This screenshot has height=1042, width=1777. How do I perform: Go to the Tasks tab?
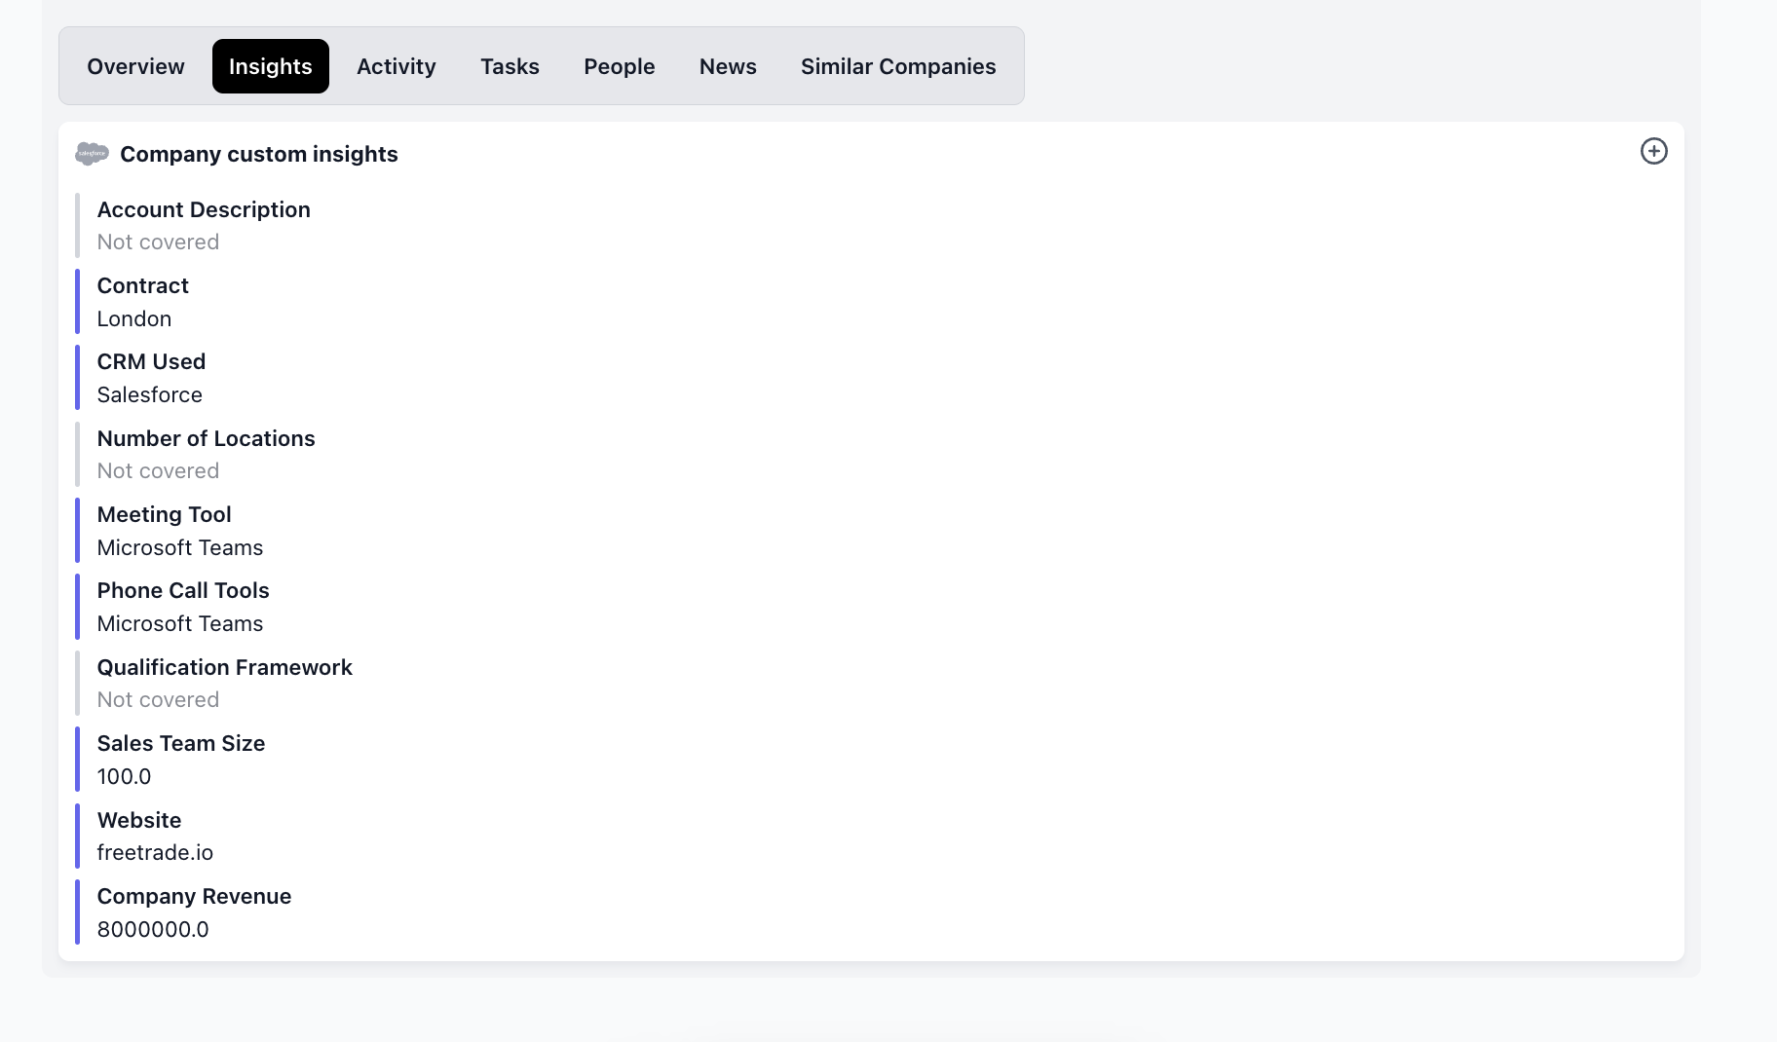pos(510,66)
